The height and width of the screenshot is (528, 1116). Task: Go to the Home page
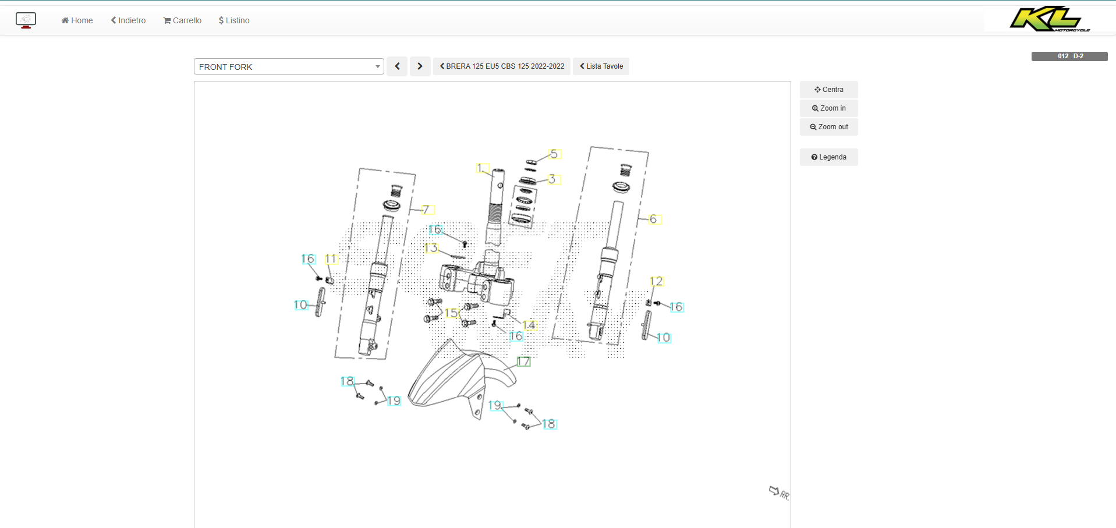click(77, 20)
